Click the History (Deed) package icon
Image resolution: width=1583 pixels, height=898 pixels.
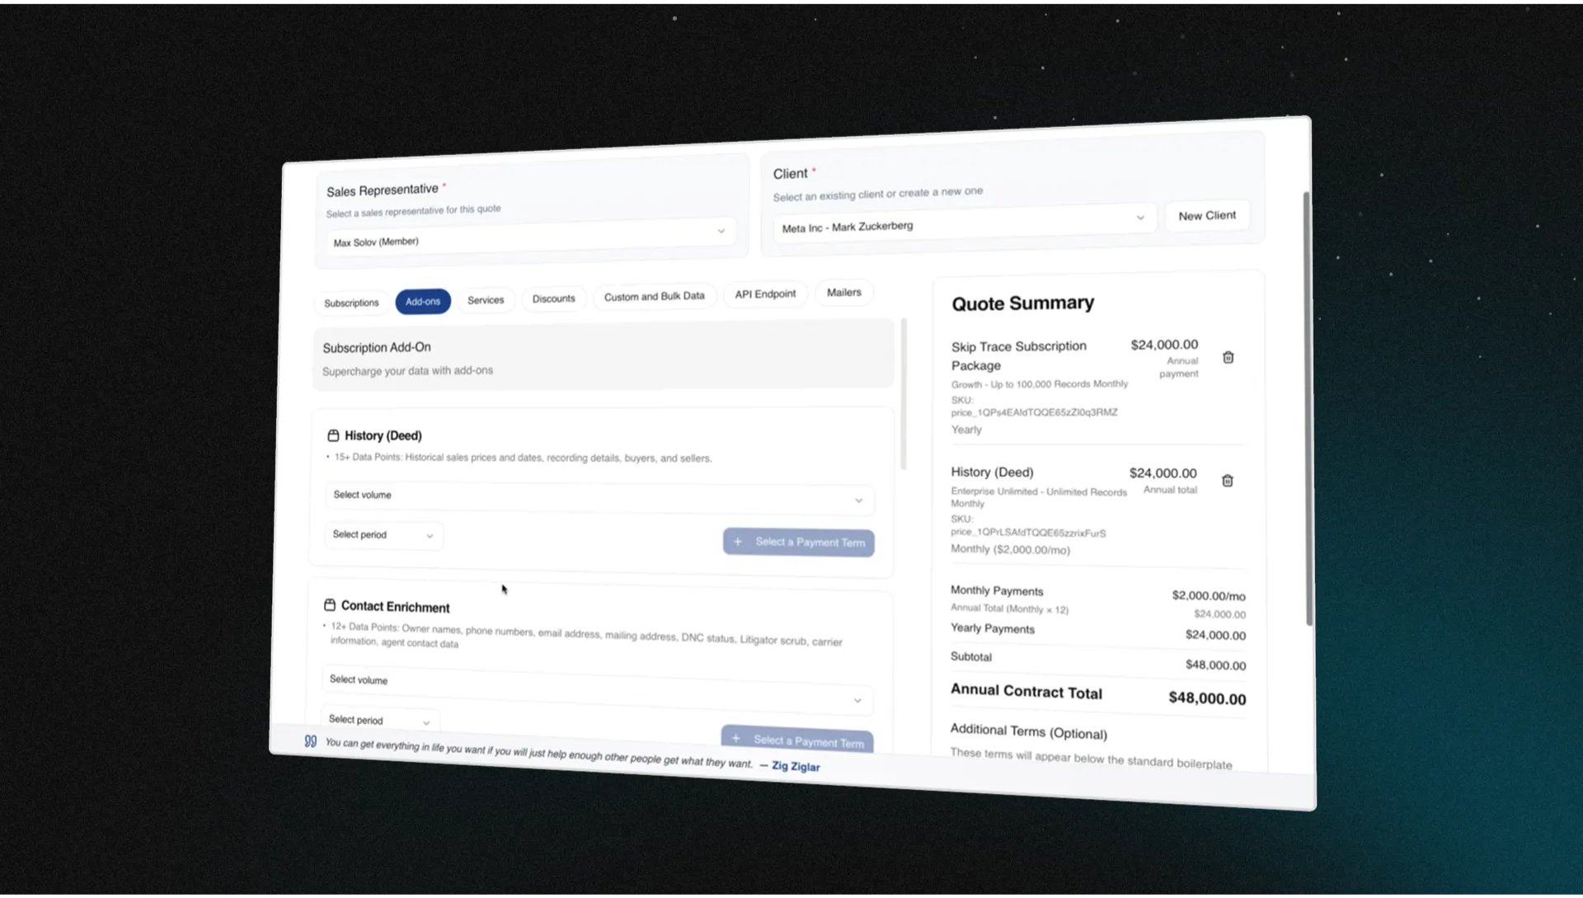(x=333, y=435)
